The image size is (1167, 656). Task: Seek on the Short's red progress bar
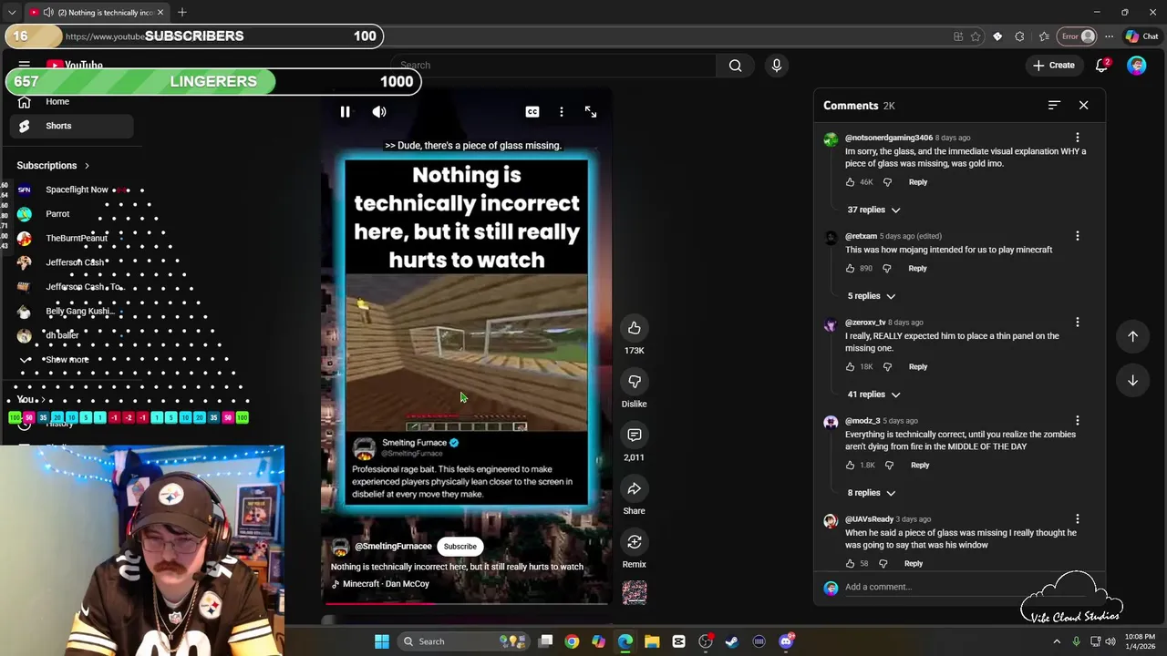pyautogui.click(x=466, y=602)
